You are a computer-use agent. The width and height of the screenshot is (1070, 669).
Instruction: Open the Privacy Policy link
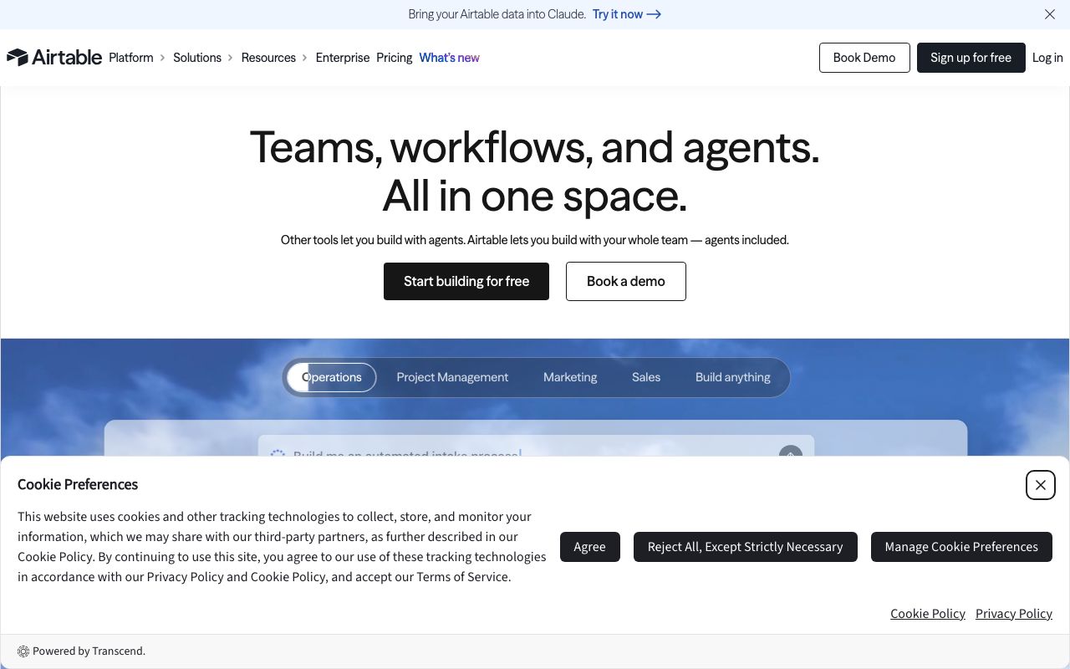tap(1014, 614)
